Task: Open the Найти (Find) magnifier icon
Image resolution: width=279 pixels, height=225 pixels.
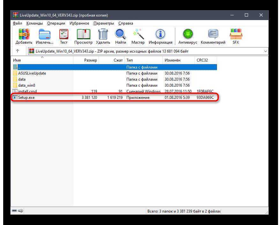Action: [120, 34]
